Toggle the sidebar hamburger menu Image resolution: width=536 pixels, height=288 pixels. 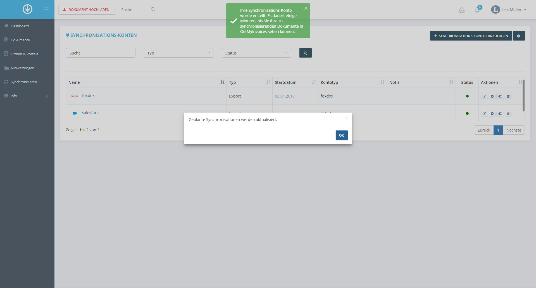click(46, 9)
